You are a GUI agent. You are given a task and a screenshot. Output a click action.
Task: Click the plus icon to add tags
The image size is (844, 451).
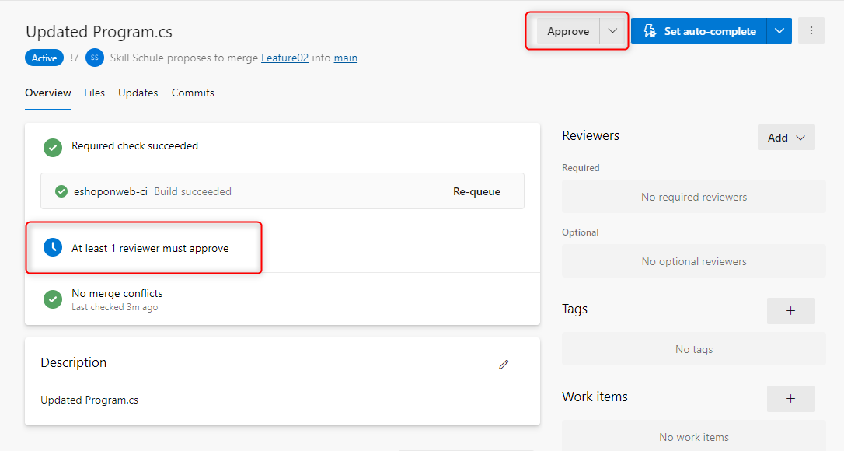790,311
